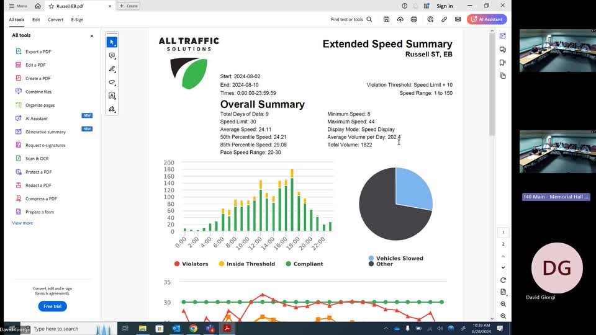Screen dimensions: 596x335
Task: Click the Copy link icon
Action: 444,19
